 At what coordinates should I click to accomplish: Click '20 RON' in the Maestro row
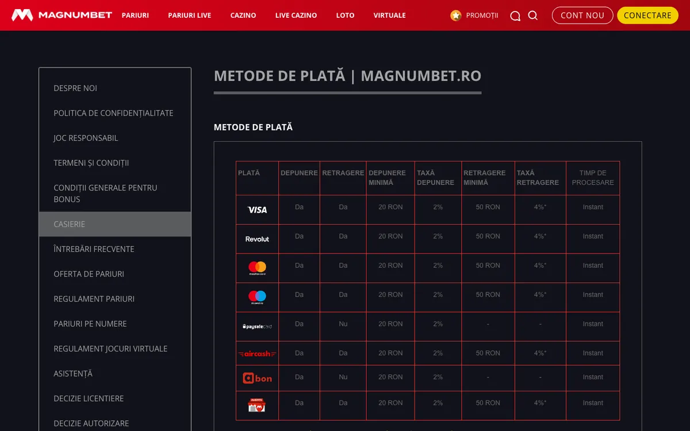[390, 295]
